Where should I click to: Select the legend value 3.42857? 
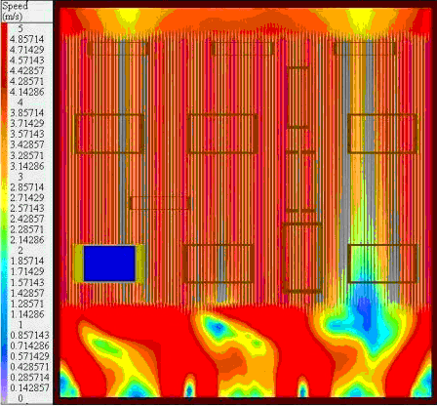coord(27,144)
